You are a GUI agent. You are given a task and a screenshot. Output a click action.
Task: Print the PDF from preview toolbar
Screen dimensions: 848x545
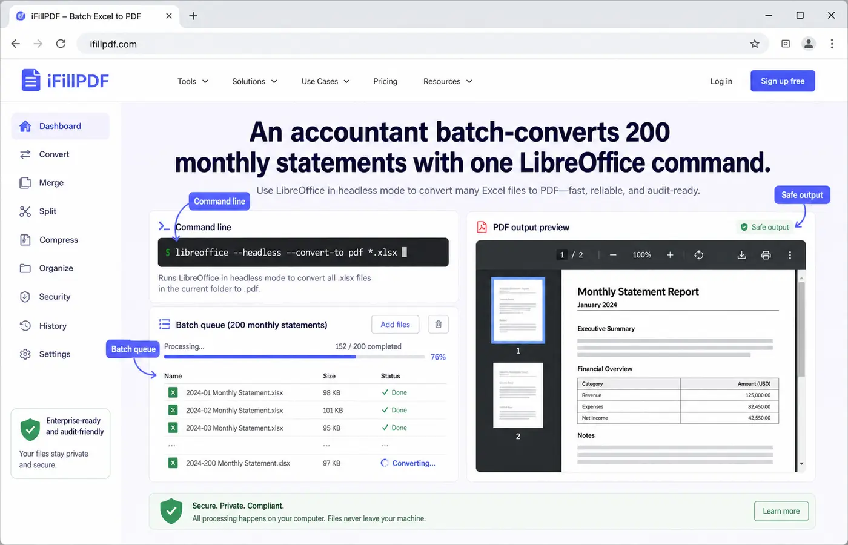tap(766, 255)
